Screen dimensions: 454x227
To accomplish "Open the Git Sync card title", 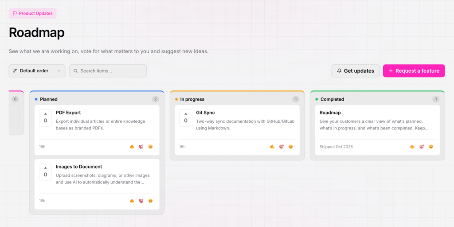I will point(206,113).
